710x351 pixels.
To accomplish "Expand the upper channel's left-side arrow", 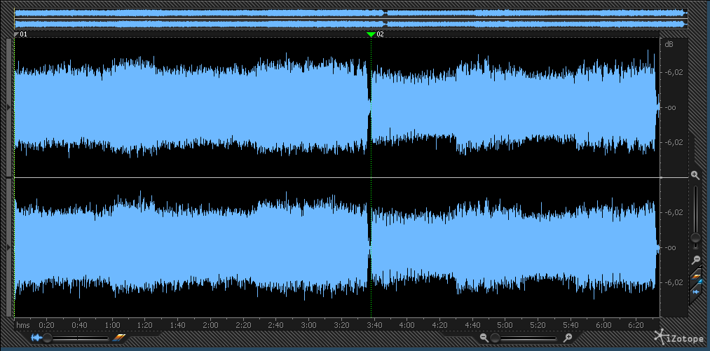I will click(x=8, y=106).
